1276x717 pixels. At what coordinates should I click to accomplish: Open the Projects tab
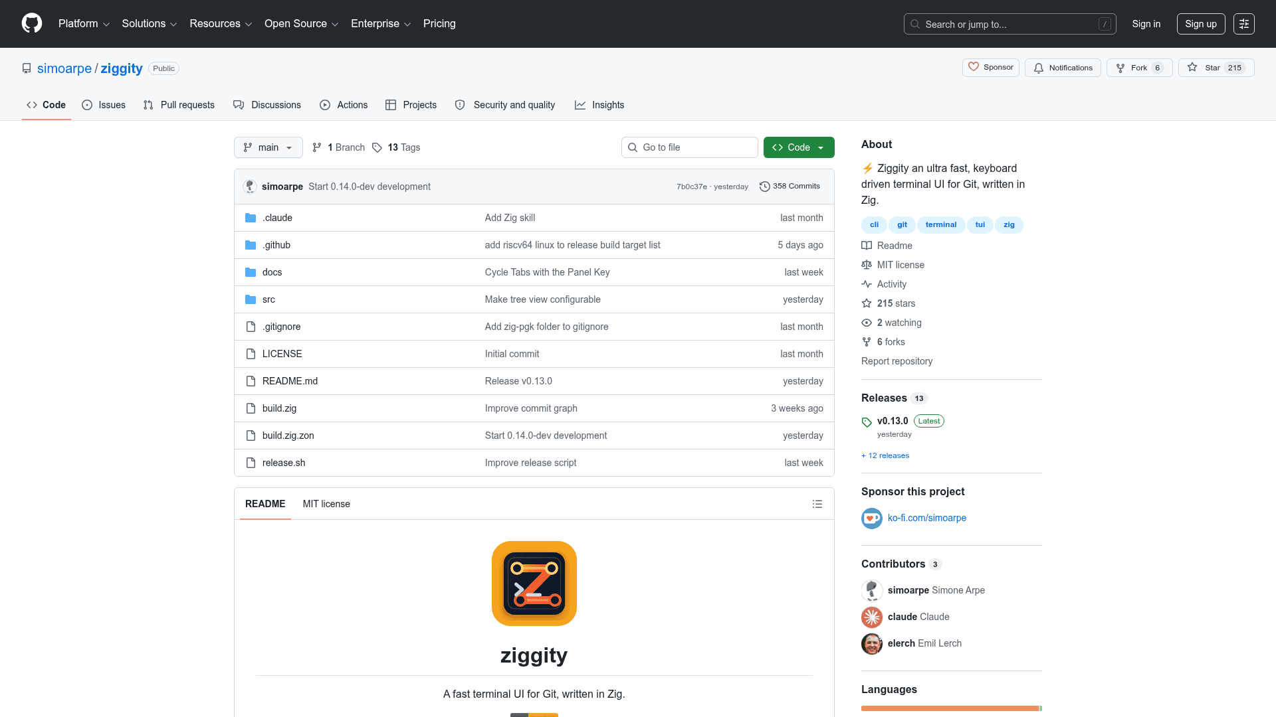point(411,105)
